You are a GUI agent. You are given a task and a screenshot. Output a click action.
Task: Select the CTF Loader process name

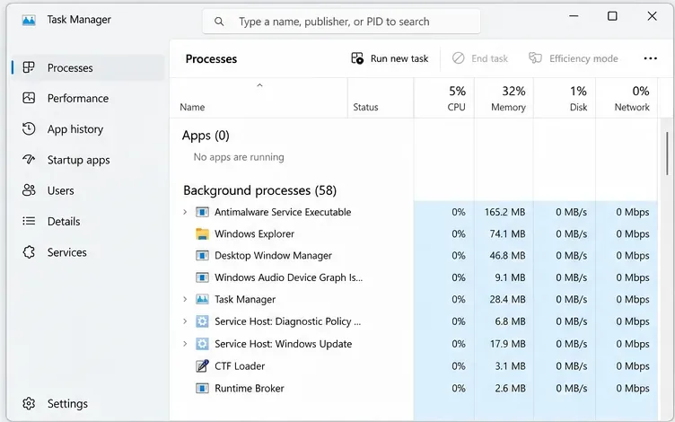240,366
